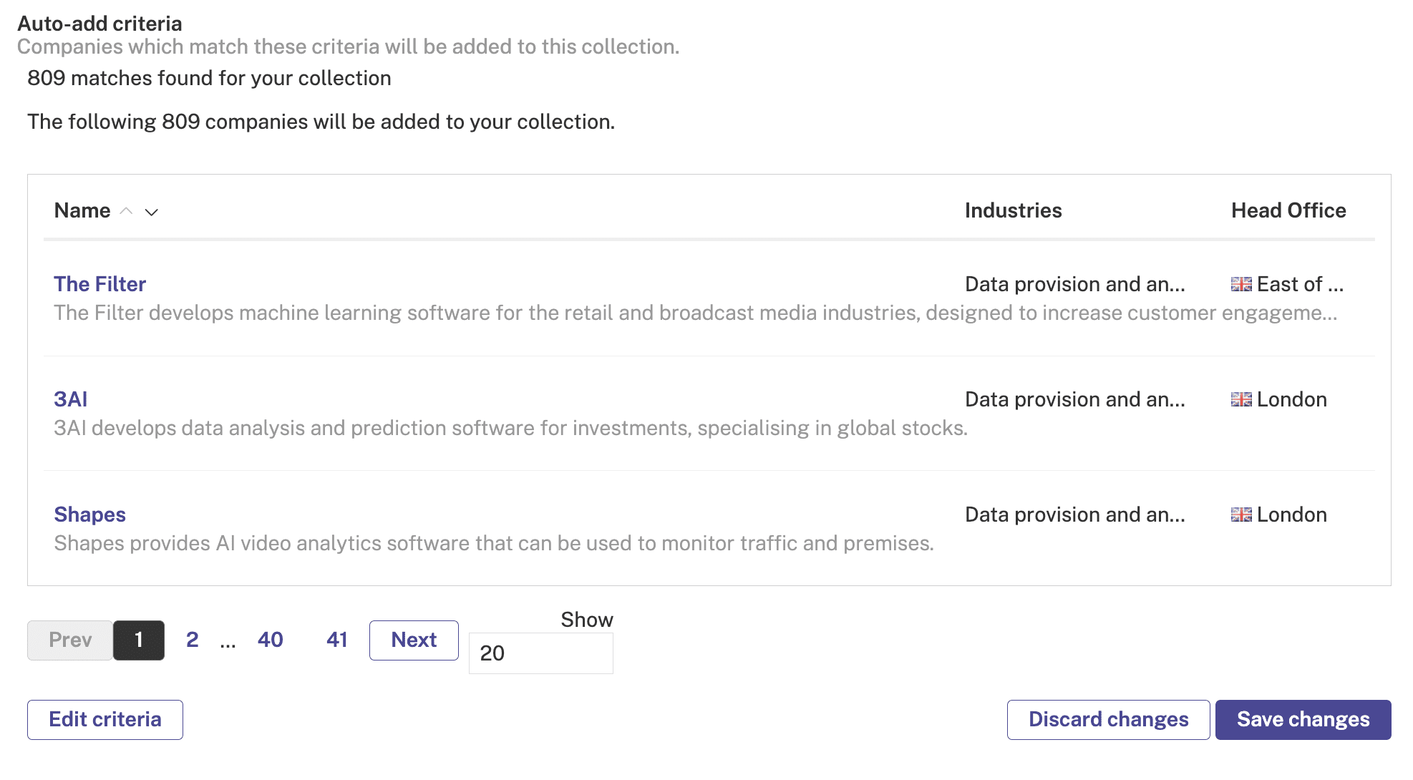
Task: Sort Name column descending with down arrow
Action: coord(151,212)
